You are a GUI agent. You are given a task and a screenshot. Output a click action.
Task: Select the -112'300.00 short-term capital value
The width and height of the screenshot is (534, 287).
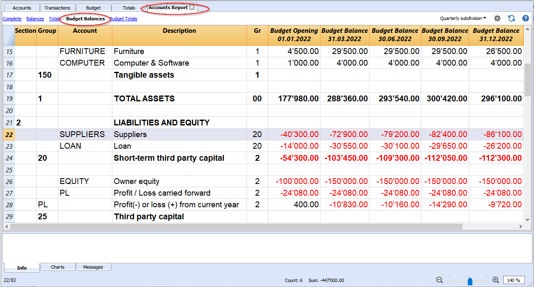coord(496,158)
